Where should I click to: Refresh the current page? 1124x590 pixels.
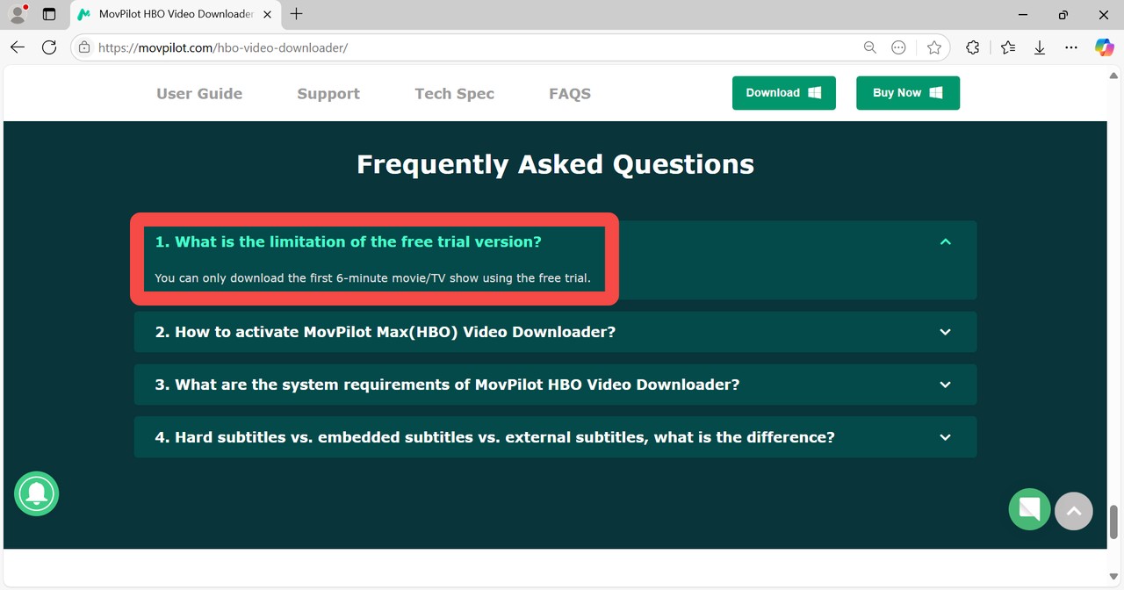coord(49,47)
